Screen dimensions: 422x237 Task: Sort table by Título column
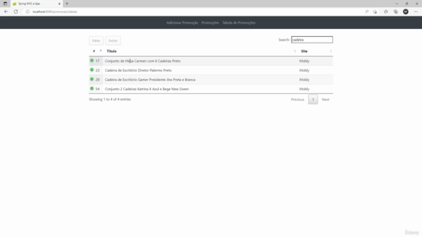point(200,51)
